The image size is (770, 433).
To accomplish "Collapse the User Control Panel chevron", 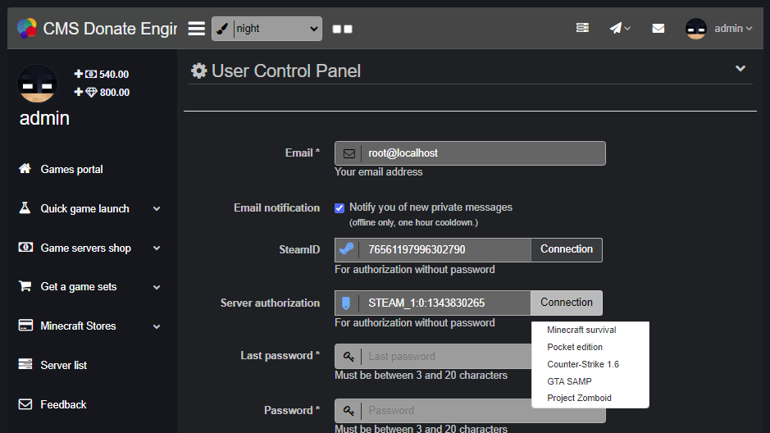I will (x=740, y=69).
